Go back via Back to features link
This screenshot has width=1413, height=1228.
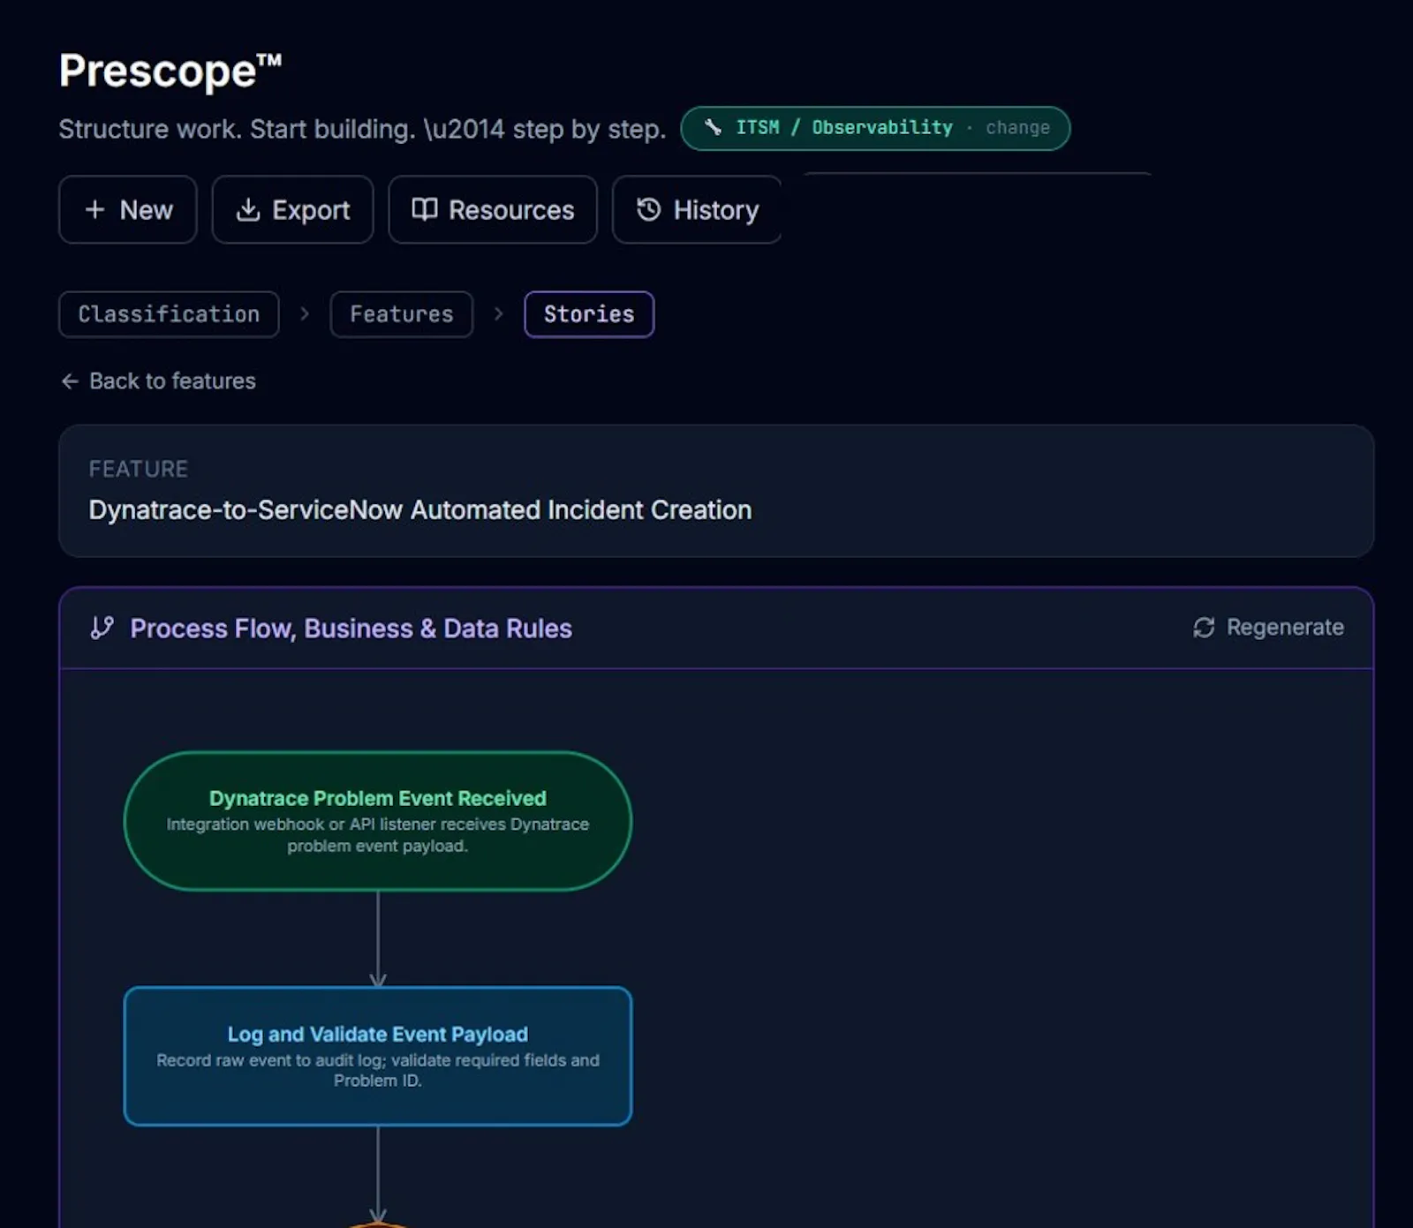tap(158, 380)
